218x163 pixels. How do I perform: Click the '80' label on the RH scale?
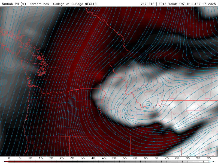pyautogui.click(x=177, y=158)
